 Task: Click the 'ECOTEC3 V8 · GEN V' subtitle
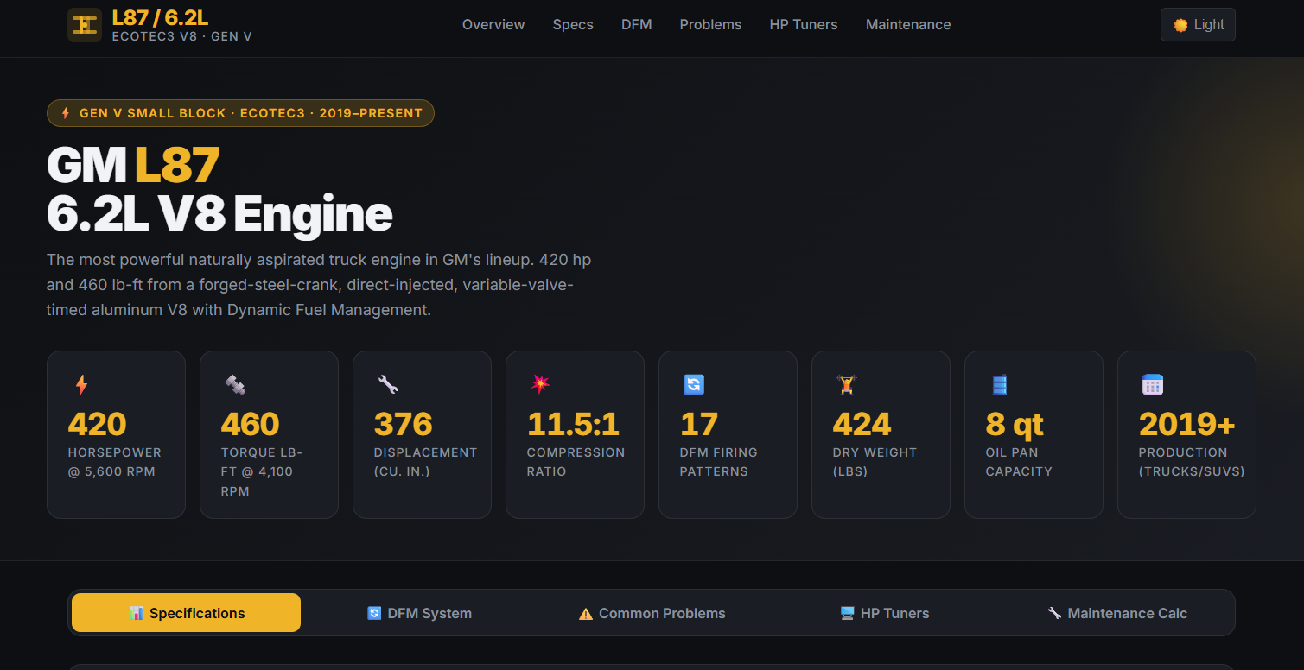[x=181, y=36]
